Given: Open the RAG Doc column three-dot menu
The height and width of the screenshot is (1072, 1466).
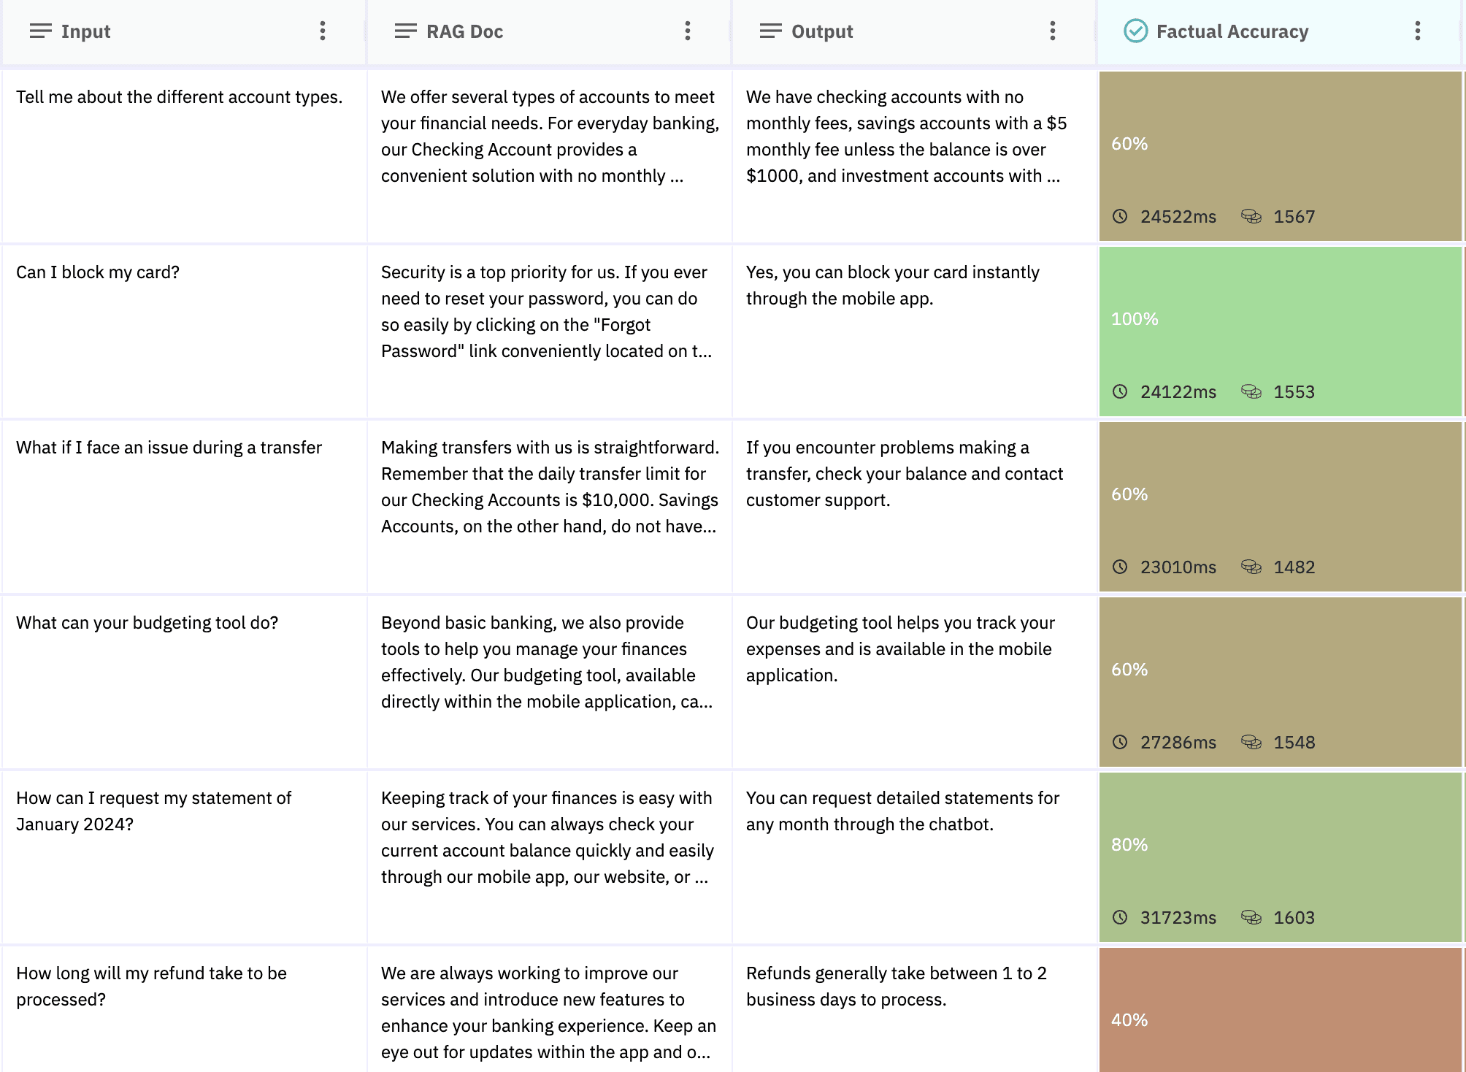Looking at the screenshot, I should 687,31.
